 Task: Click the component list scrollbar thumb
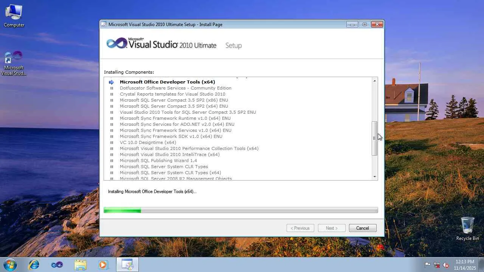[x=375, y=138]
